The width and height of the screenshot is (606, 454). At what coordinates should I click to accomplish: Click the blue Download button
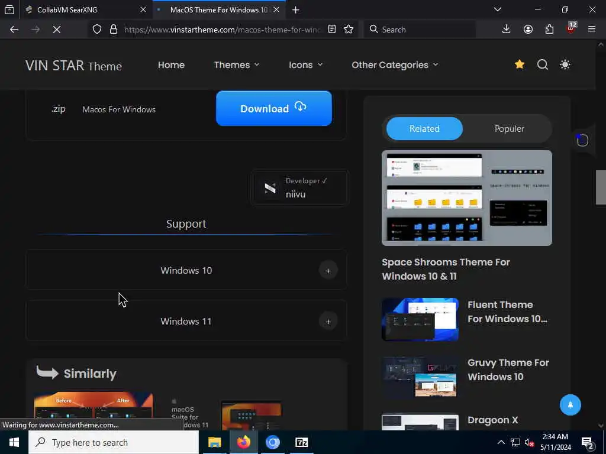[x=273, y=109]
